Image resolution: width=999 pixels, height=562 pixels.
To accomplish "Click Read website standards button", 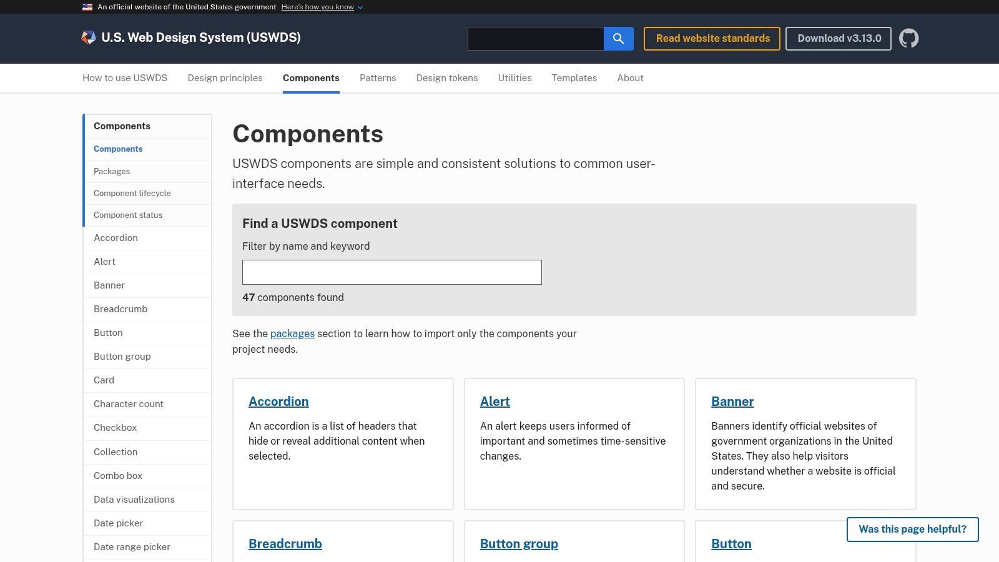I will pos(712,39).
